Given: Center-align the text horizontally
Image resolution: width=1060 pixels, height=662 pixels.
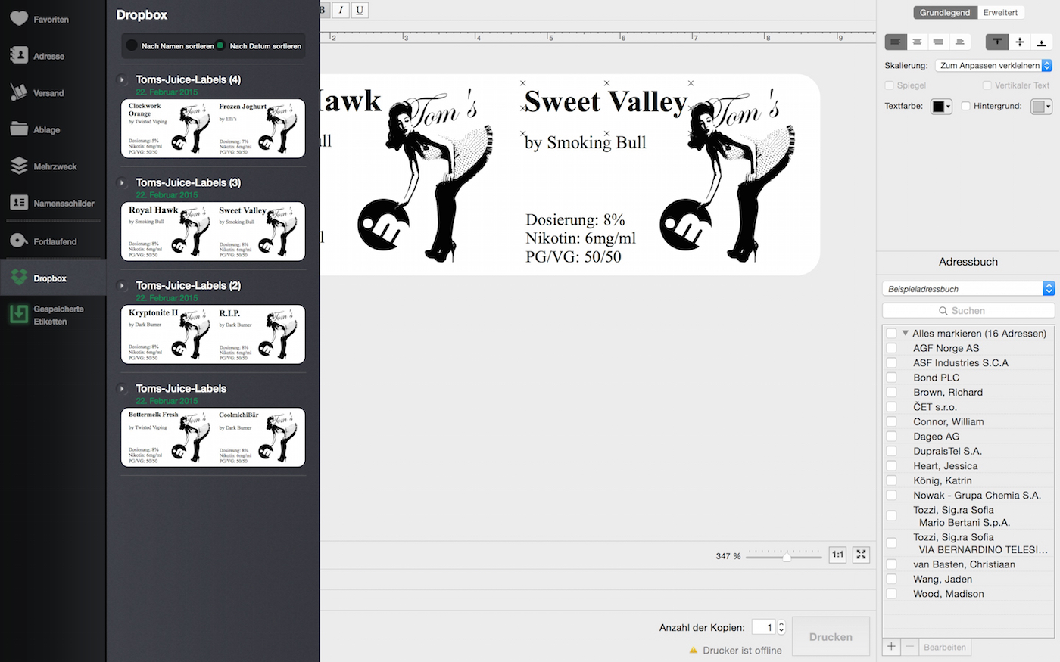Looking at the screenshot, I should (x=917, y=42).
